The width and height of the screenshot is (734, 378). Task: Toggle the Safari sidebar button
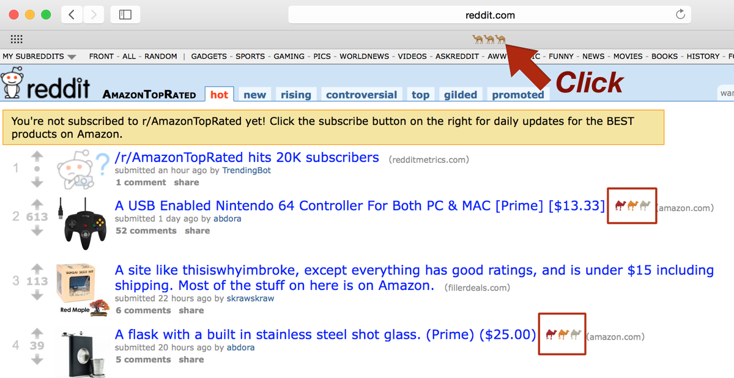coord(125,15)
